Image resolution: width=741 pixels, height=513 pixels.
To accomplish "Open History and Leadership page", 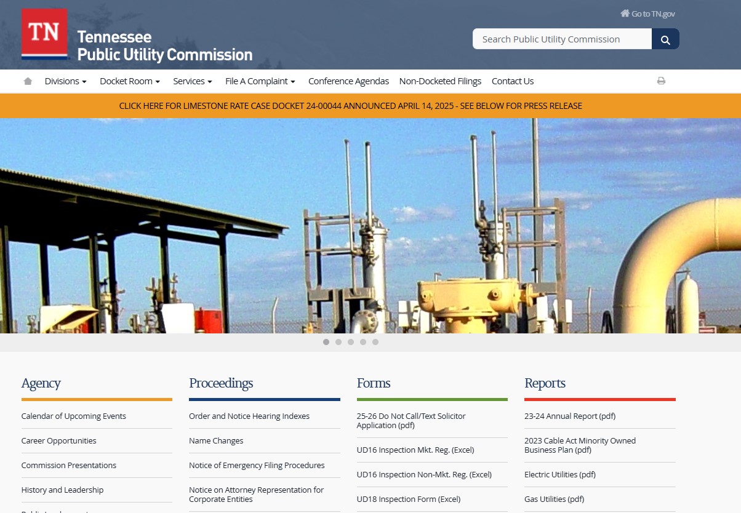I will click(62, 490).
